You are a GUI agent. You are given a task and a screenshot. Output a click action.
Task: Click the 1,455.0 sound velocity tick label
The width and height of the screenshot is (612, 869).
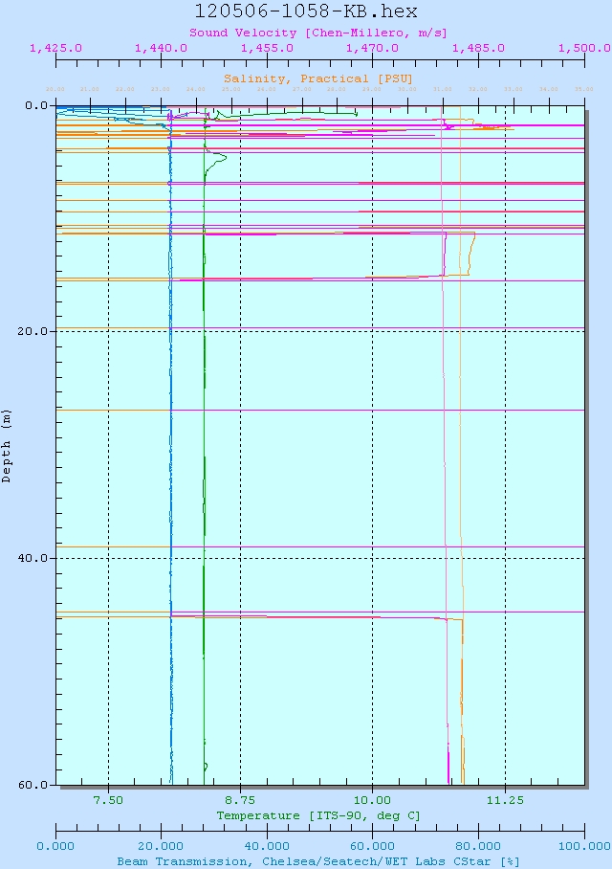tap(267, 48)
